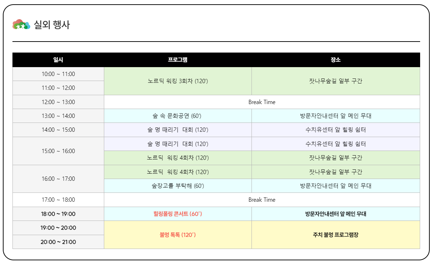Viewport: 434px width, 266px height.
Task: Select the 14:00 ~ 15:00 time slot
Action: [58, 130]
